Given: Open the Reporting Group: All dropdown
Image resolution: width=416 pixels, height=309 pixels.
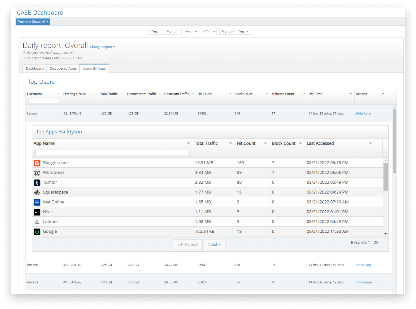Looking at the screenshot, I should [x=33, y=22].
